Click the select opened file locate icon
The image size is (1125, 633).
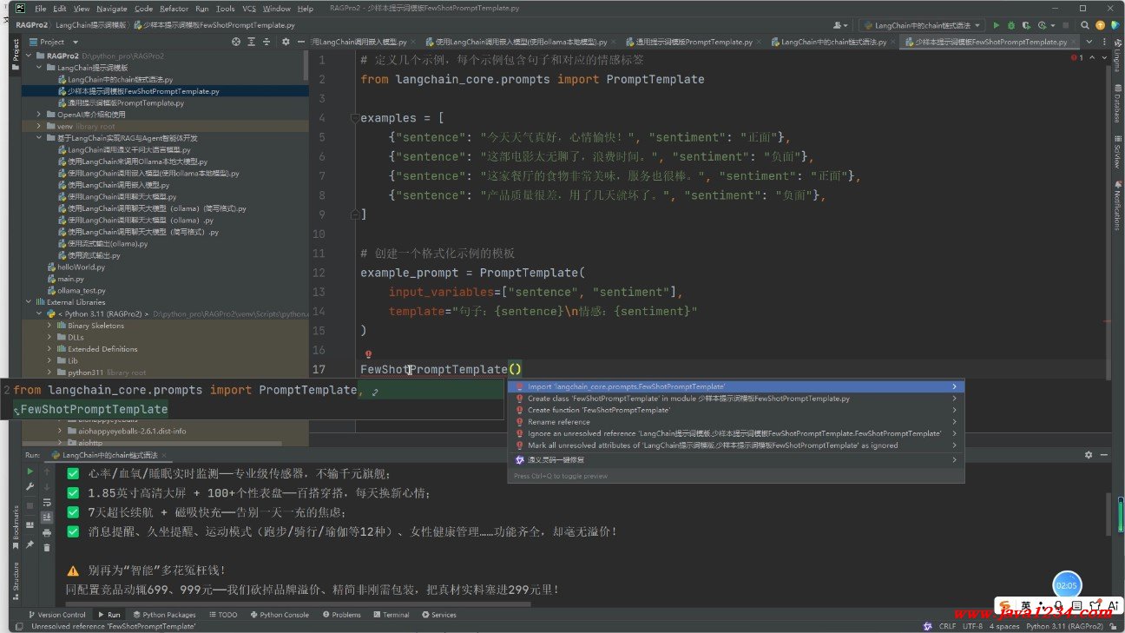(x=236, y=42)
